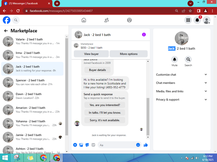Expand Chat members section
Viewport: 217px width, 162px height.
[x=181, y=83]
